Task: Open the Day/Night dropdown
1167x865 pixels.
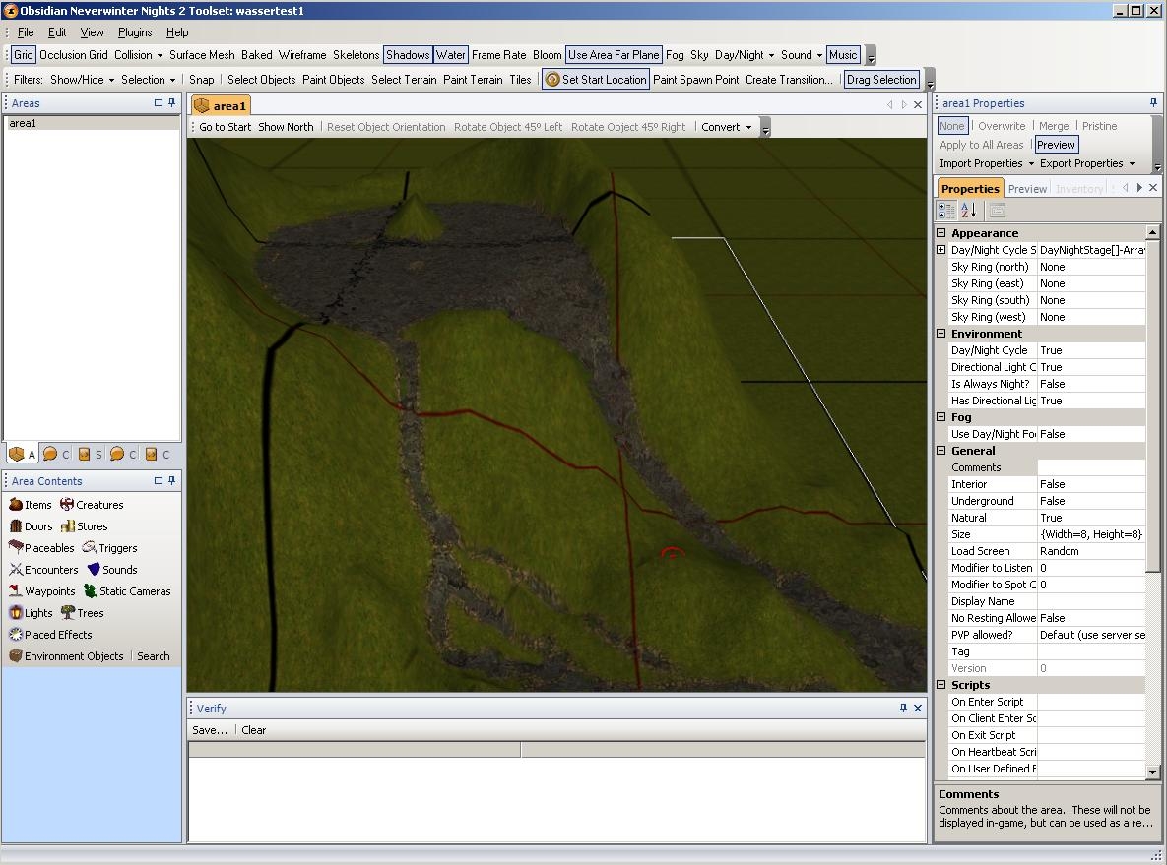Action: tap(745, 55)
